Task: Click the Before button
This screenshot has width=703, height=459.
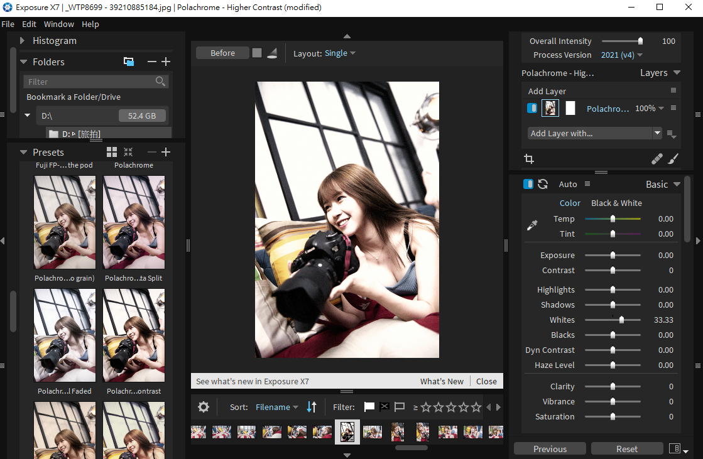Action: (x=222, y=53)
